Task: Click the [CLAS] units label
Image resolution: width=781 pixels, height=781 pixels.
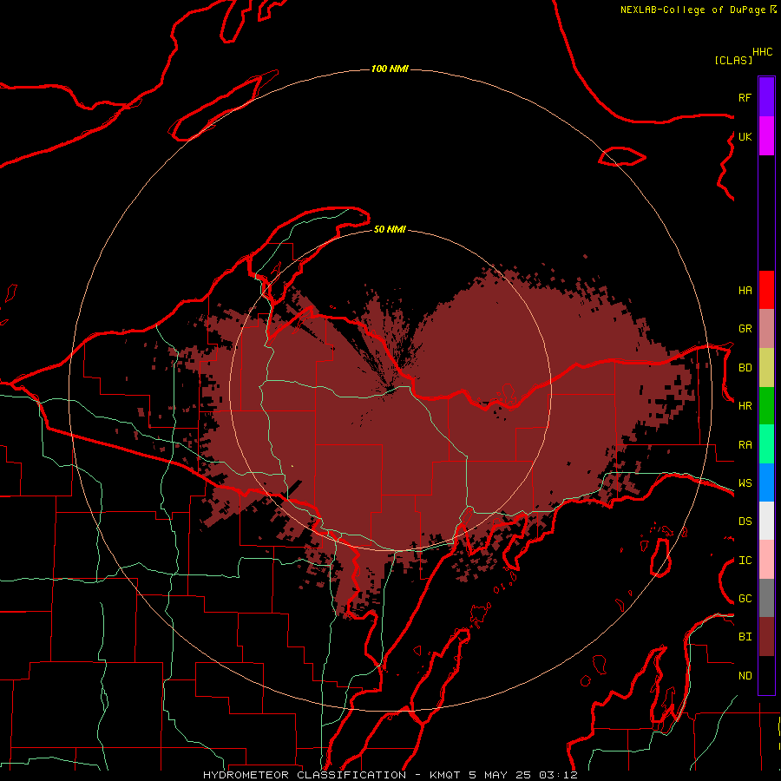Action: pos(733,60)
